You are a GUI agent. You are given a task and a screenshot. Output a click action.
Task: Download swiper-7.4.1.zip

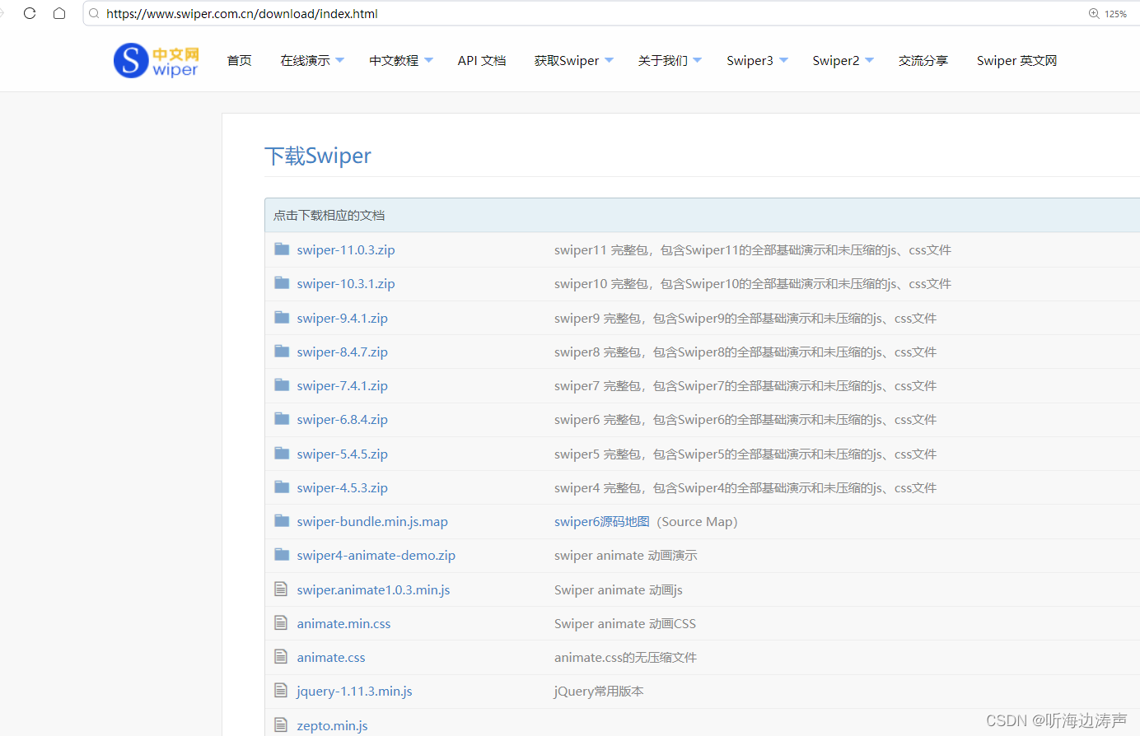[343, 385]
